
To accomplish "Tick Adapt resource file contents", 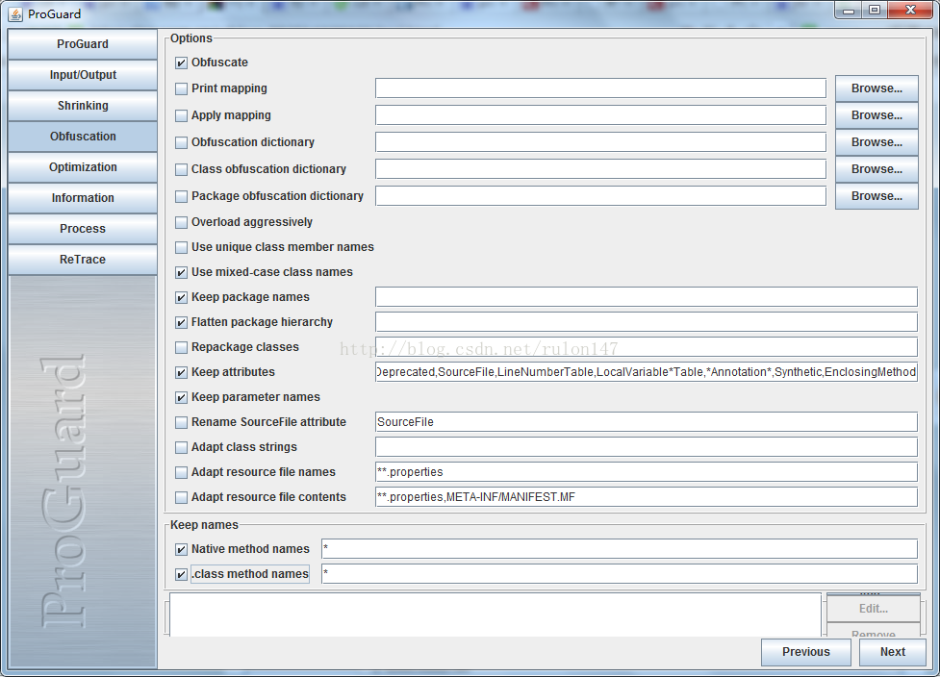I will 181,498.
